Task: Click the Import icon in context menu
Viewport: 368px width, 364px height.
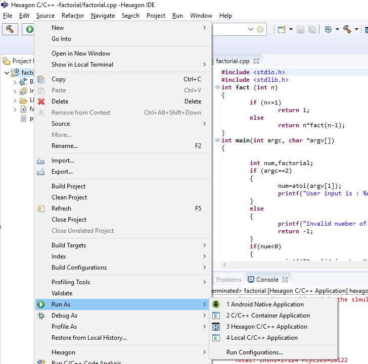Action: [40, 161]
